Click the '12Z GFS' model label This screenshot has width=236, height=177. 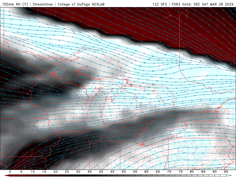click(x=160, y=4)
